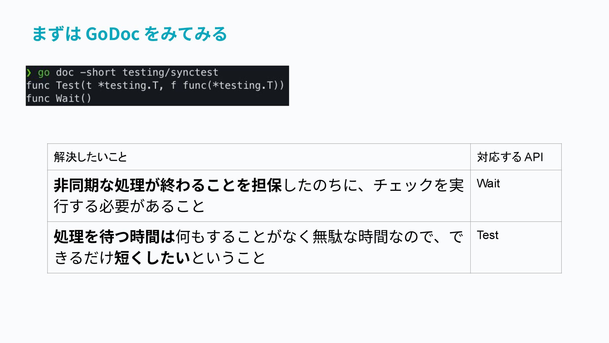Click the "Wait" API table cell
609x343 pixels.
(x=488, y=184)
